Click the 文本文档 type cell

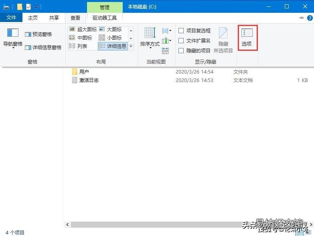pyautogui.click(x=243, y=80)
